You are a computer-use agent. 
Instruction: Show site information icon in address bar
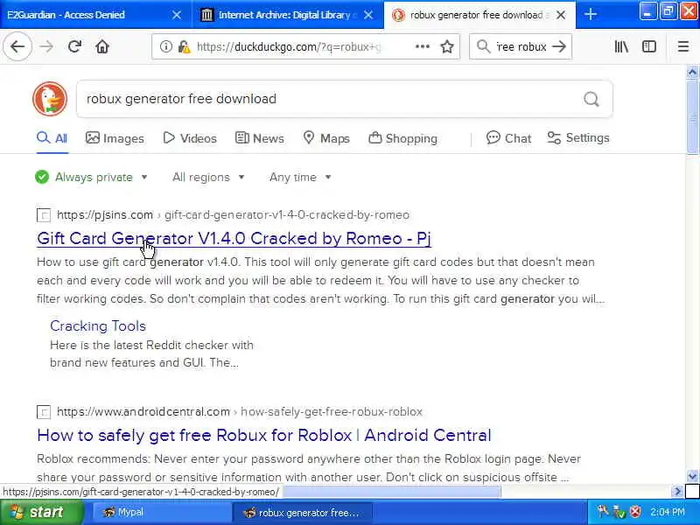click(x=166, y=46)
